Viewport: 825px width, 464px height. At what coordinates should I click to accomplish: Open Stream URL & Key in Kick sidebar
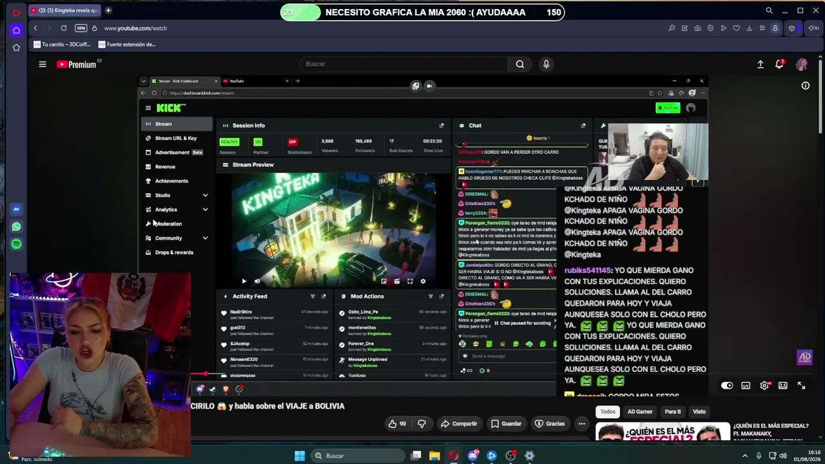175,138
